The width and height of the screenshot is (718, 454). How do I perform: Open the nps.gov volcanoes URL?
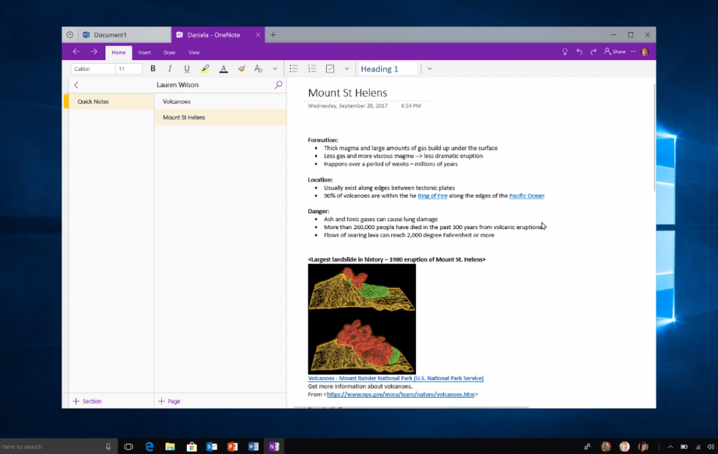401,394
